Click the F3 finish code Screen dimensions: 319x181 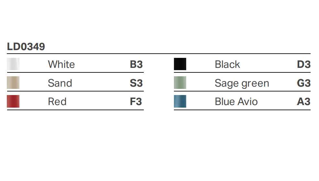[136, 102]
